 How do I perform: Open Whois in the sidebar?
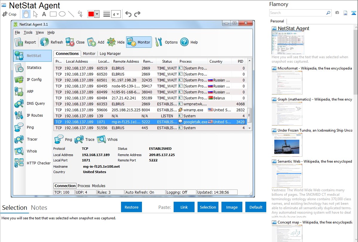click(x=32, y=151)
